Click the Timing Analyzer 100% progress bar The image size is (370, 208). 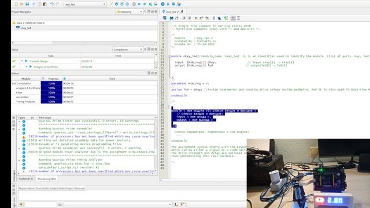coord(51,102)
